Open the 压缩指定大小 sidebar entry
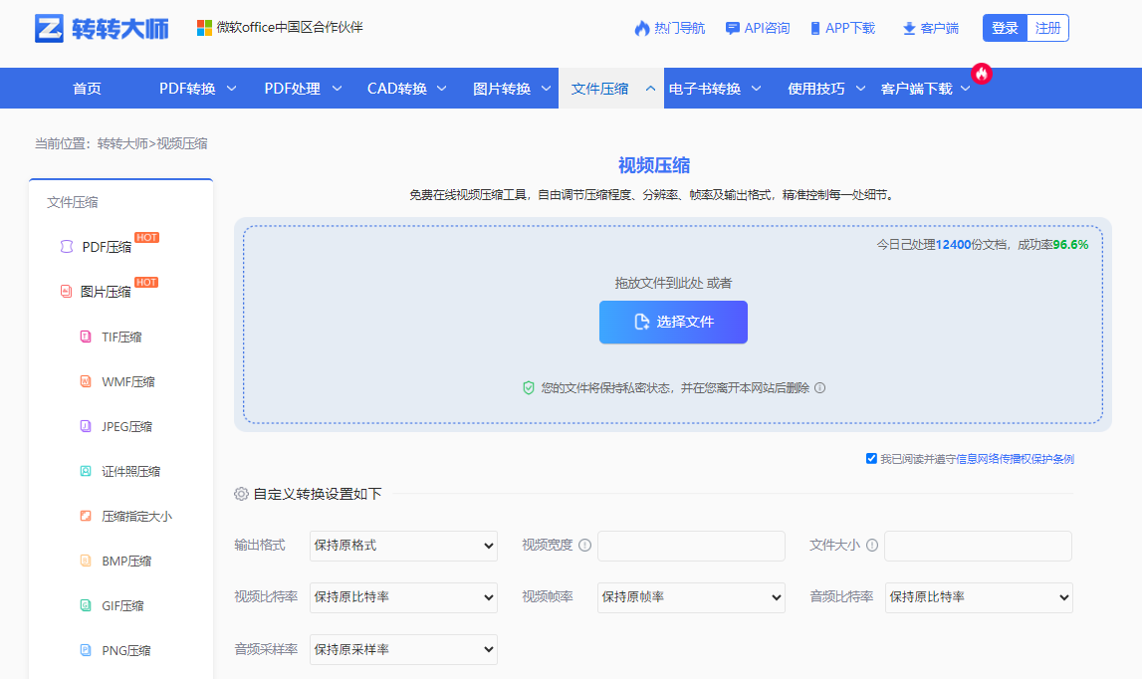The width and height of the screenshot is (1142, 679). pyautogui.click(x=137, y=516)
